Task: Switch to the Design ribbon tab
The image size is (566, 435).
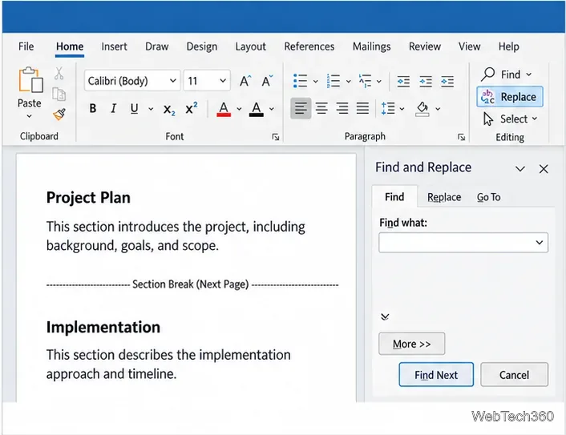Action: click(x=202, y=46)
